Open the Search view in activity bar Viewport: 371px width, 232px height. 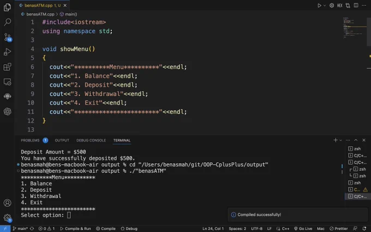pos(7,22)
